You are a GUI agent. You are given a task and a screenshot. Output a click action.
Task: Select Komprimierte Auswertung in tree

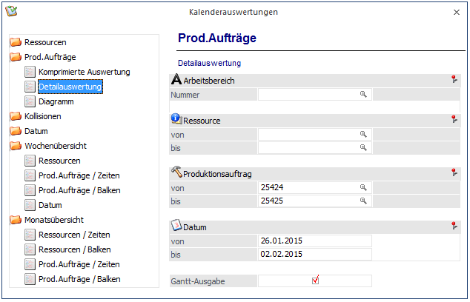tap(84, 72)
